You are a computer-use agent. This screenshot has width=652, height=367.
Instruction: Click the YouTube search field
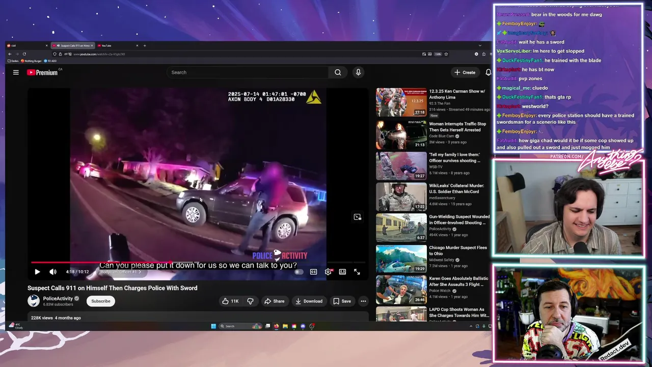click(x=249, y=72)
